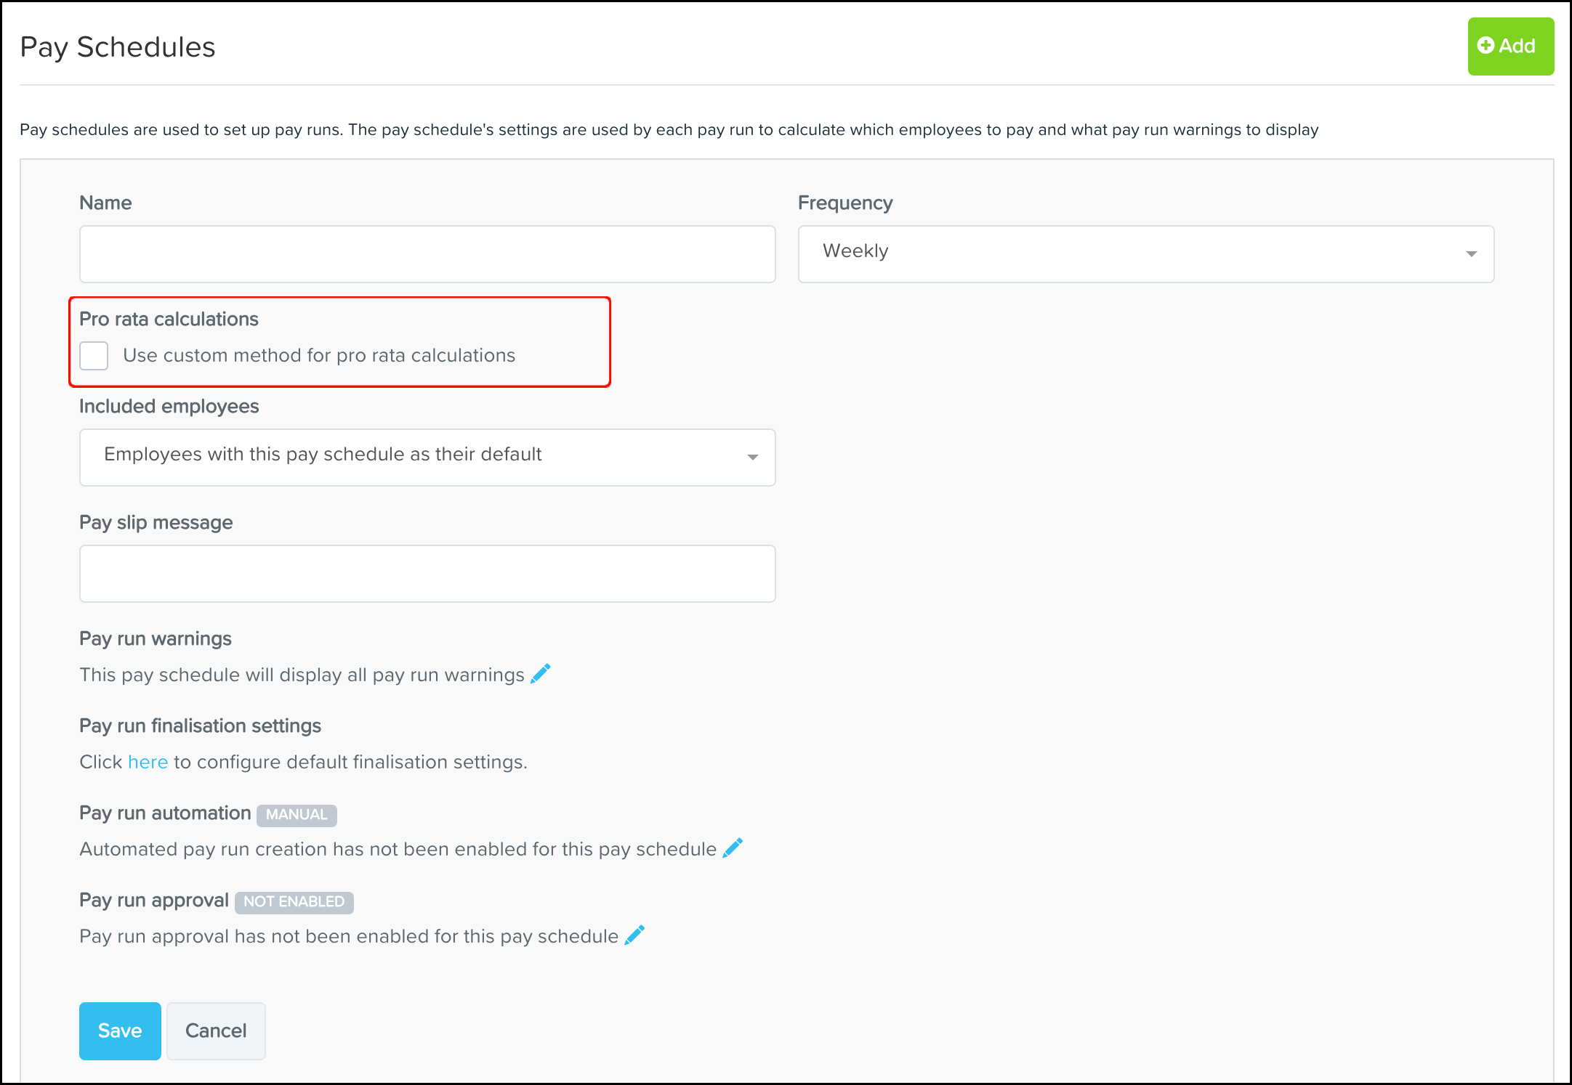Open the Included employees dropdown
Screen dimensions: 1572x1085
pos(427,458)
